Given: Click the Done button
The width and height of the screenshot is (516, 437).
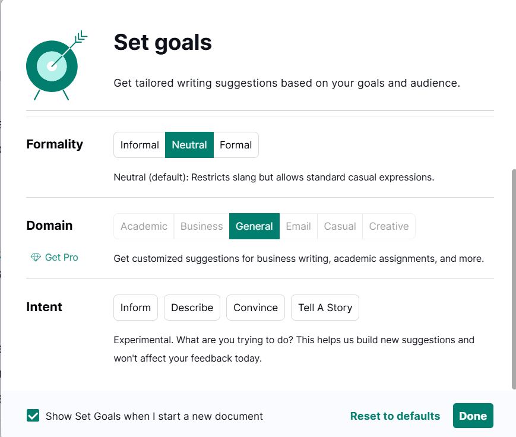Looking at the screenshot, I should 473,416.
